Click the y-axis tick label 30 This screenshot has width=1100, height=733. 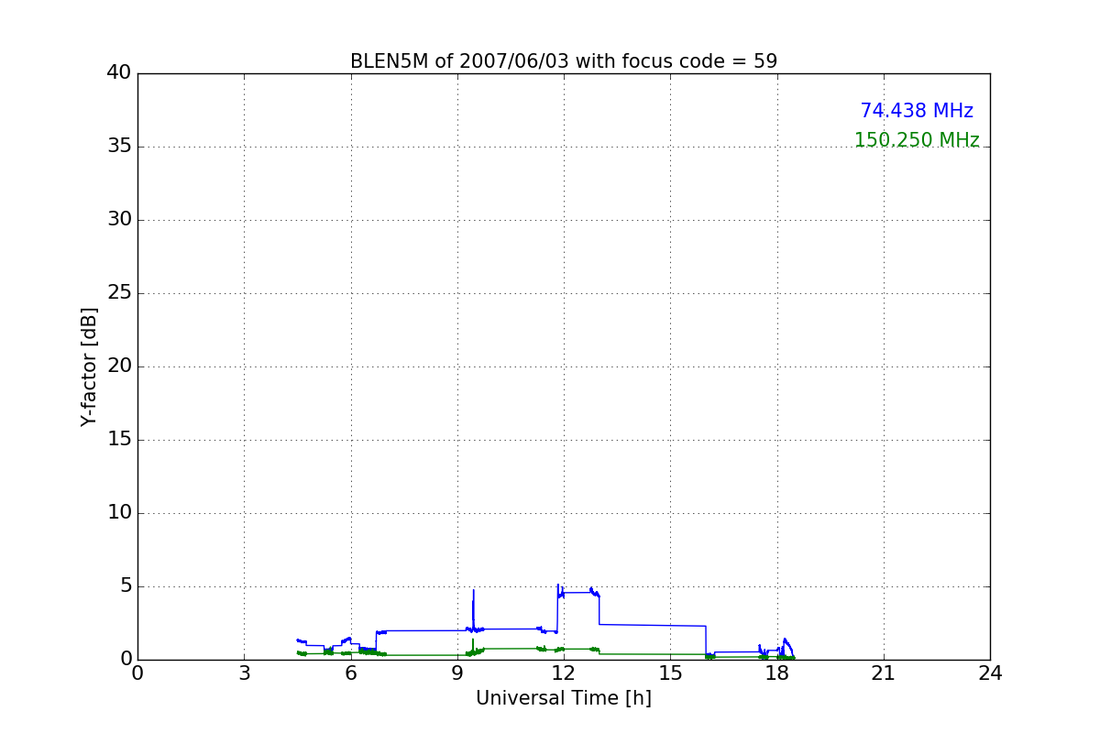pos(118,220)
